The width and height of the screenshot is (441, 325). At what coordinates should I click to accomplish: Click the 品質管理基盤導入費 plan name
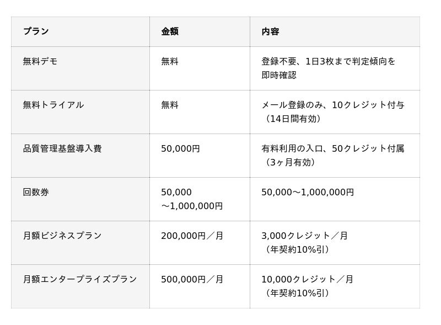62,148
